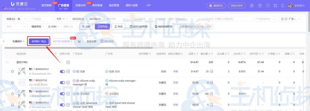Click the ASIN search input field
The width and height of the screenshot is (310, 111).
(x=69, y=27)
